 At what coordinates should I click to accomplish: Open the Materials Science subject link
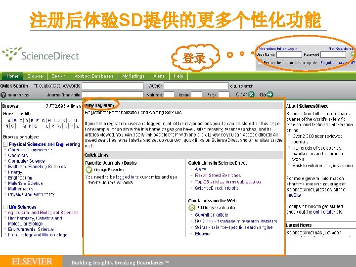(25, 183)
